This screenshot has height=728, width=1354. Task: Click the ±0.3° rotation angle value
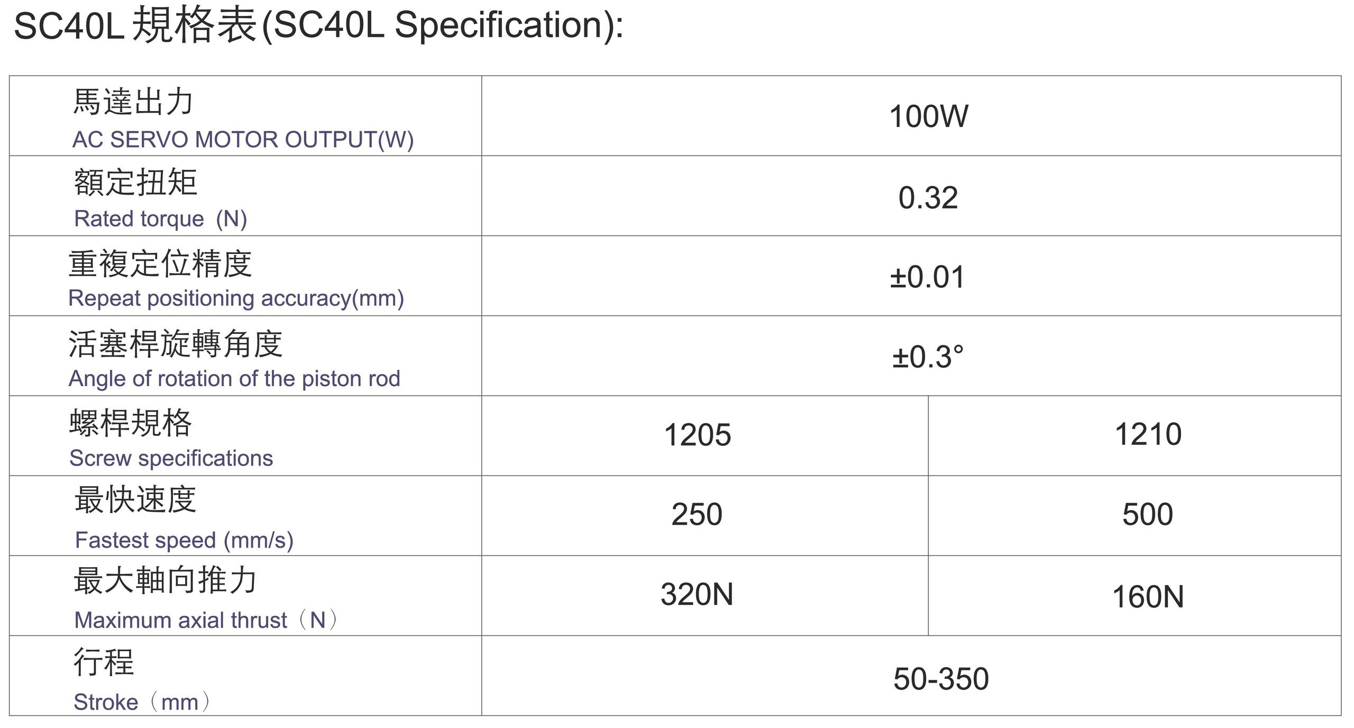(928, 357)
